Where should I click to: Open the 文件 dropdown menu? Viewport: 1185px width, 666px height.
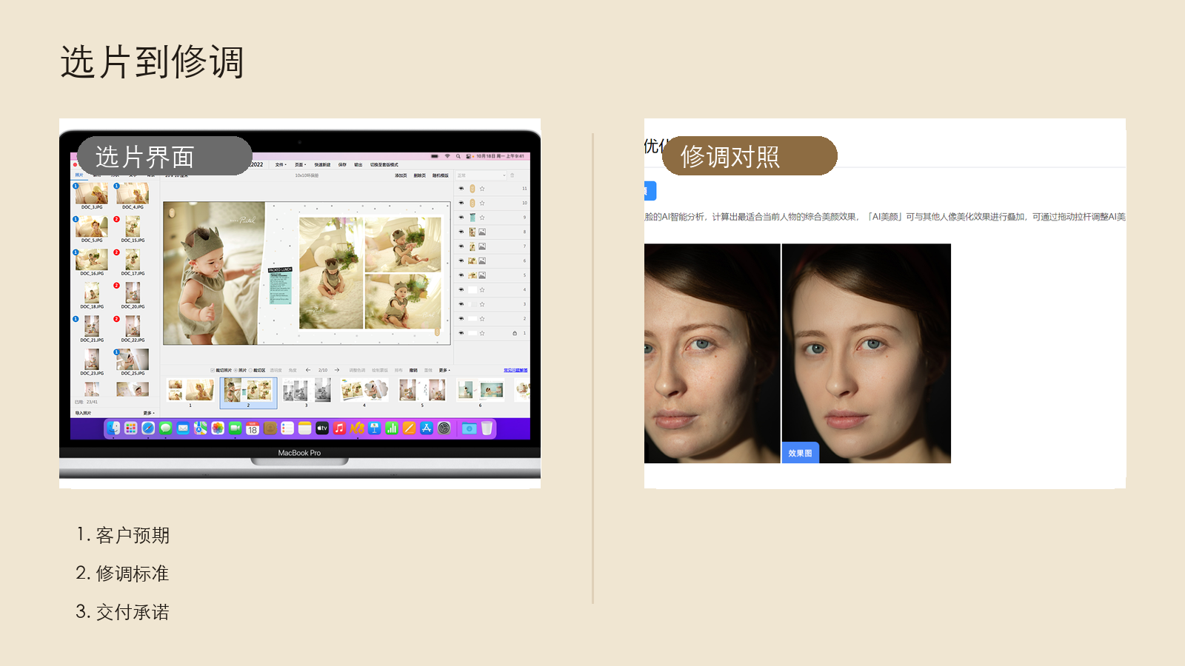[281, 165]
